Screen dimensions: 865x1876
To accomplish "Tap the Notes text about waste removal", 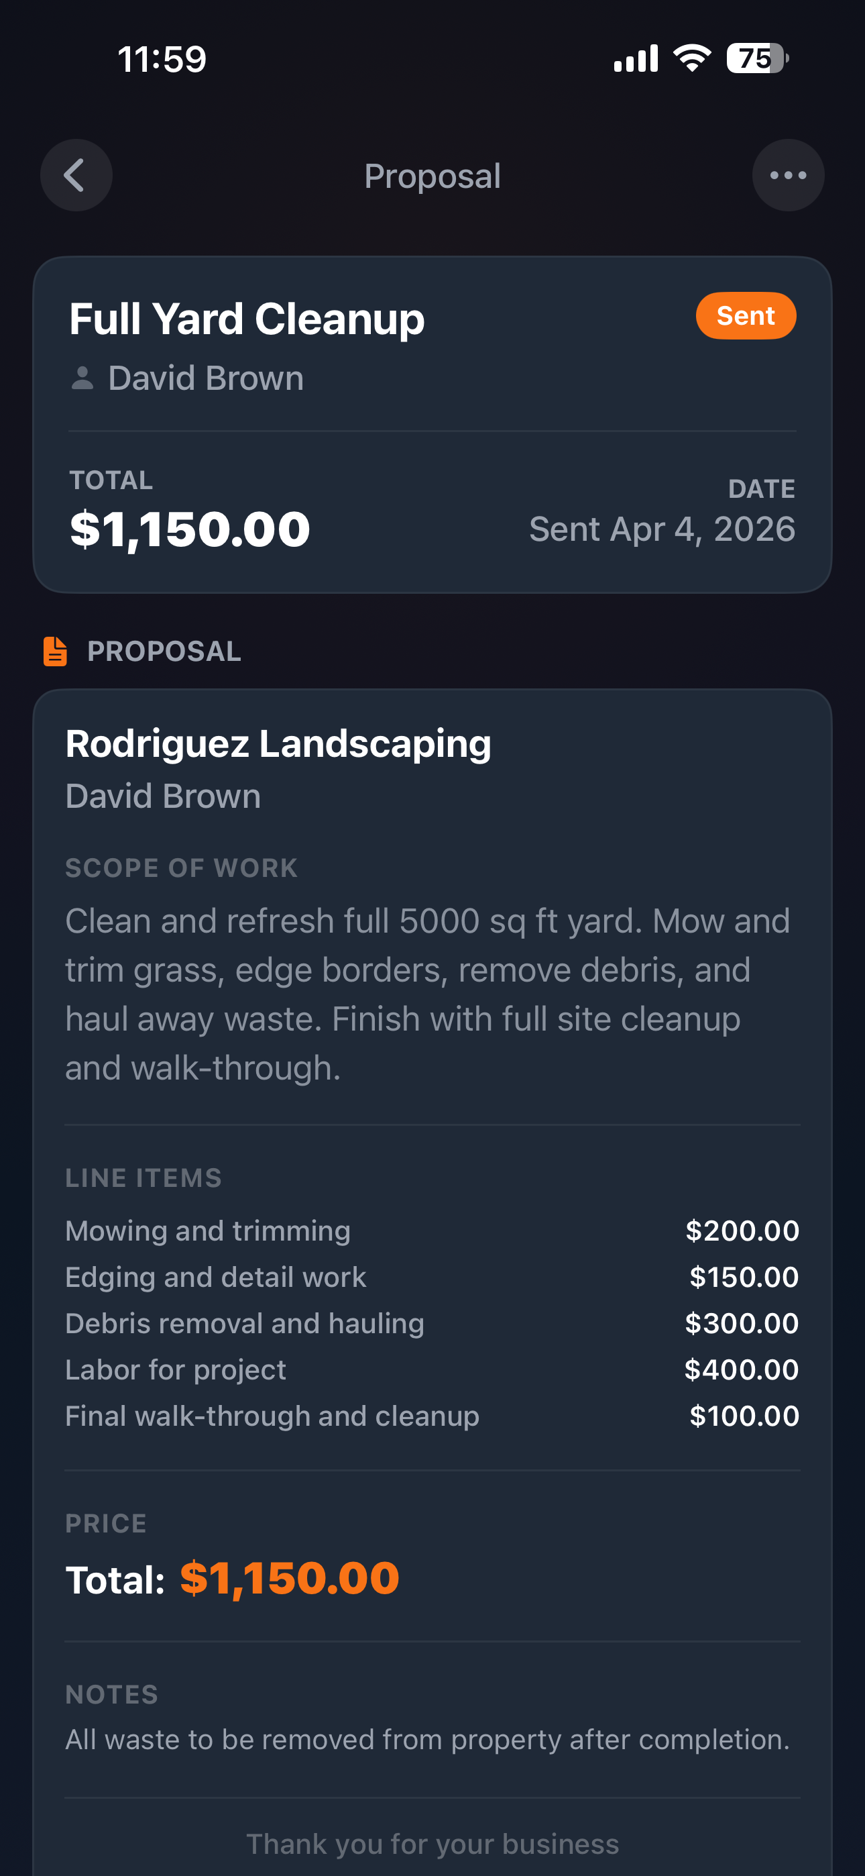I will click(x=427, y=1740).
